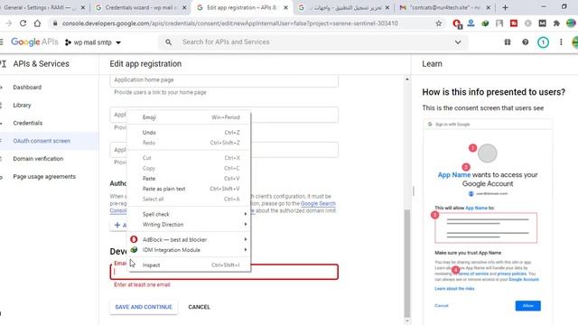The height and width of the screenshot is (325, 578).
Task: Close the Credentials wizard tab
Action: (184, 7)
